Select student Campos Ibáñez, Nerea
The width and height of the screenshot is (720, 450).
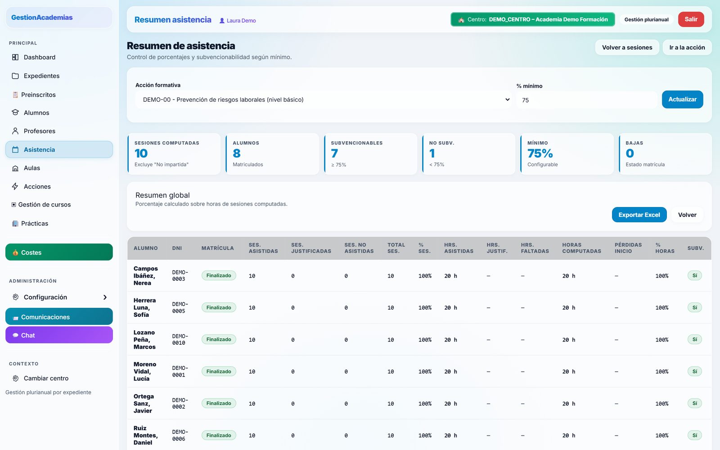[x=146, y=276]
